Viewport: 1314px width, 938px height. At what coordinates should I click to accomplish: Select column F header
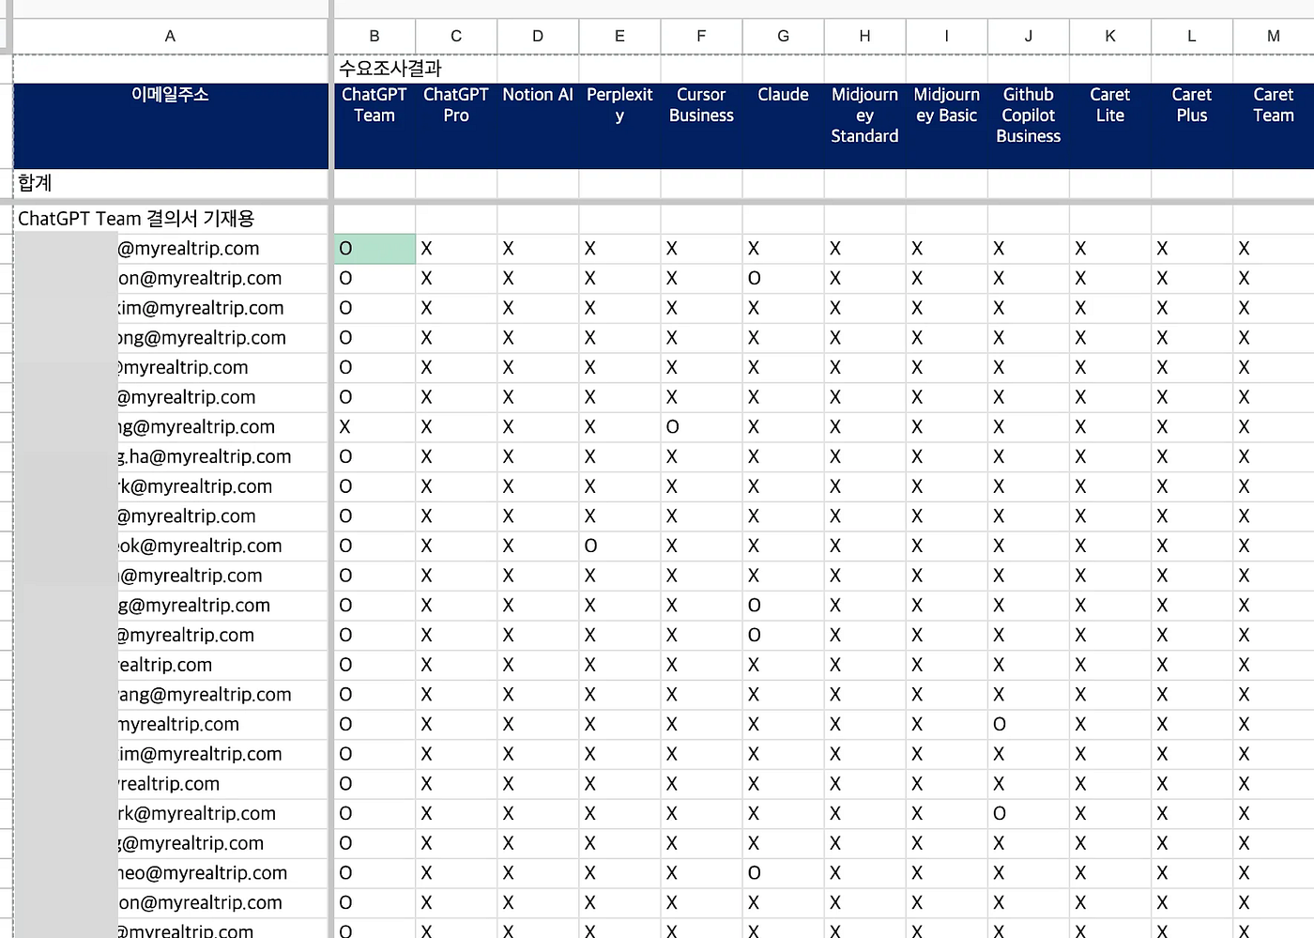pos(701,36)
